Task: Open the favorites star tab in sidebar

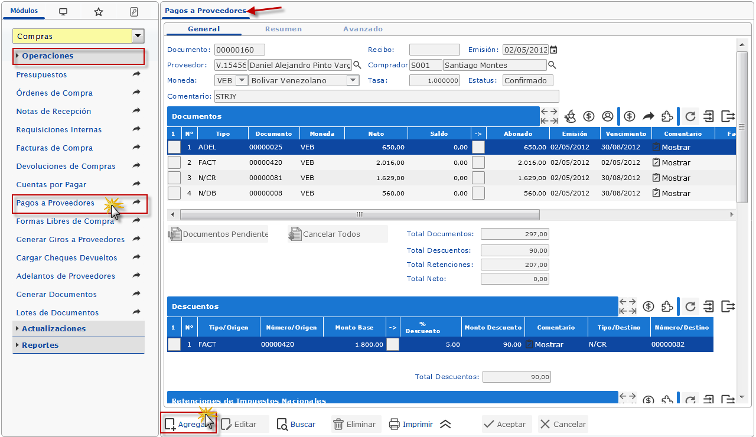Action: coord(99,12)
